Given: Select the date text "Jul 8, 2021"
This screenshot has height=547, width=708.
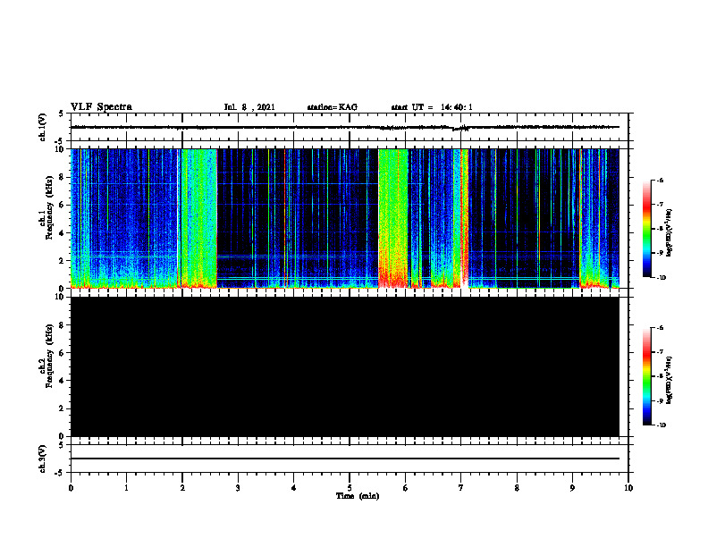Looking at the screenshot, I should [249, 107].
